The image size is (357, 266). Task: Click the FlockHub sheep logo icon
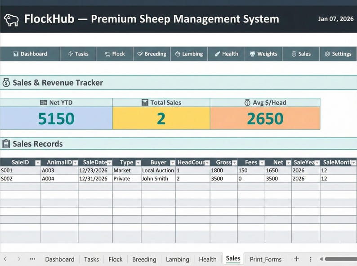click(x=11, y=20)
